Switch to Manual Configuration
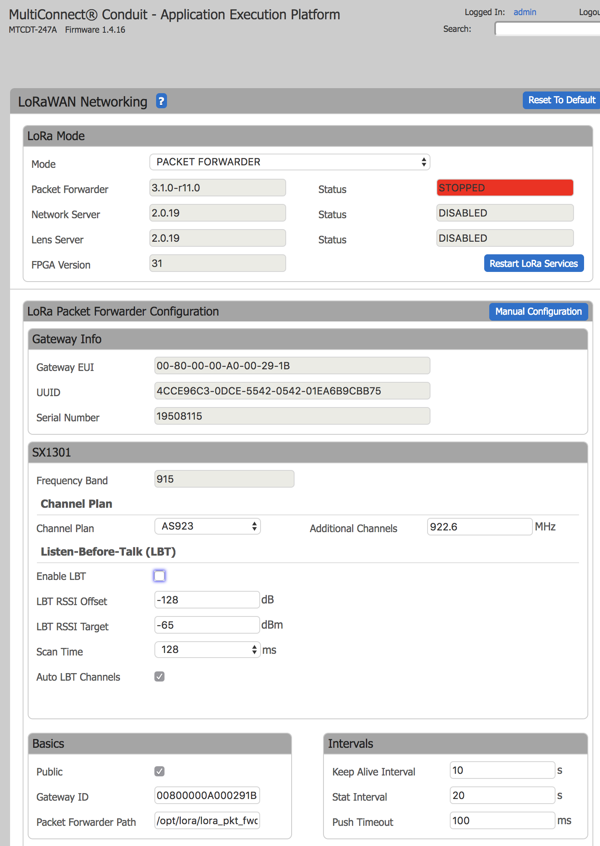Screen dimensions: 600x846 pos(538,312)
